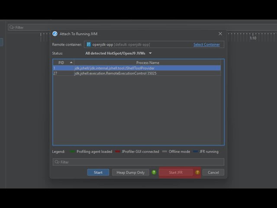Click the Offline mode legend entry

point(176,152)
